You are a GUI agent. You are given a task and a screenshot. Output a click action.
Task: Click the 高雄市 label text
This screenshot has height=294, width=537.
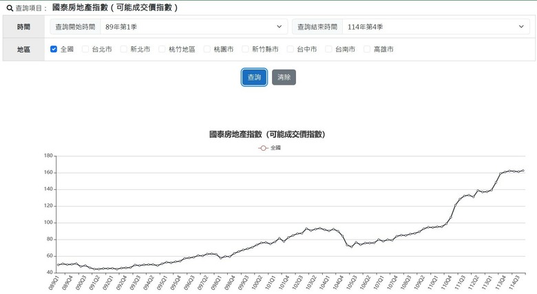(x=383, y=50)
